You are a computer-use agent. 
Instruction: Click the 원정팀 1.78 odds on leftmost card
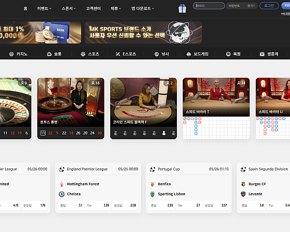(x=34, y=205)
